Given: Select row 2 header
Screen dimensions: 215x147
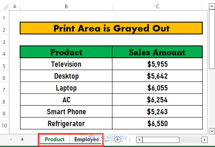Looking at the screenshot, I should coord(4,28).
